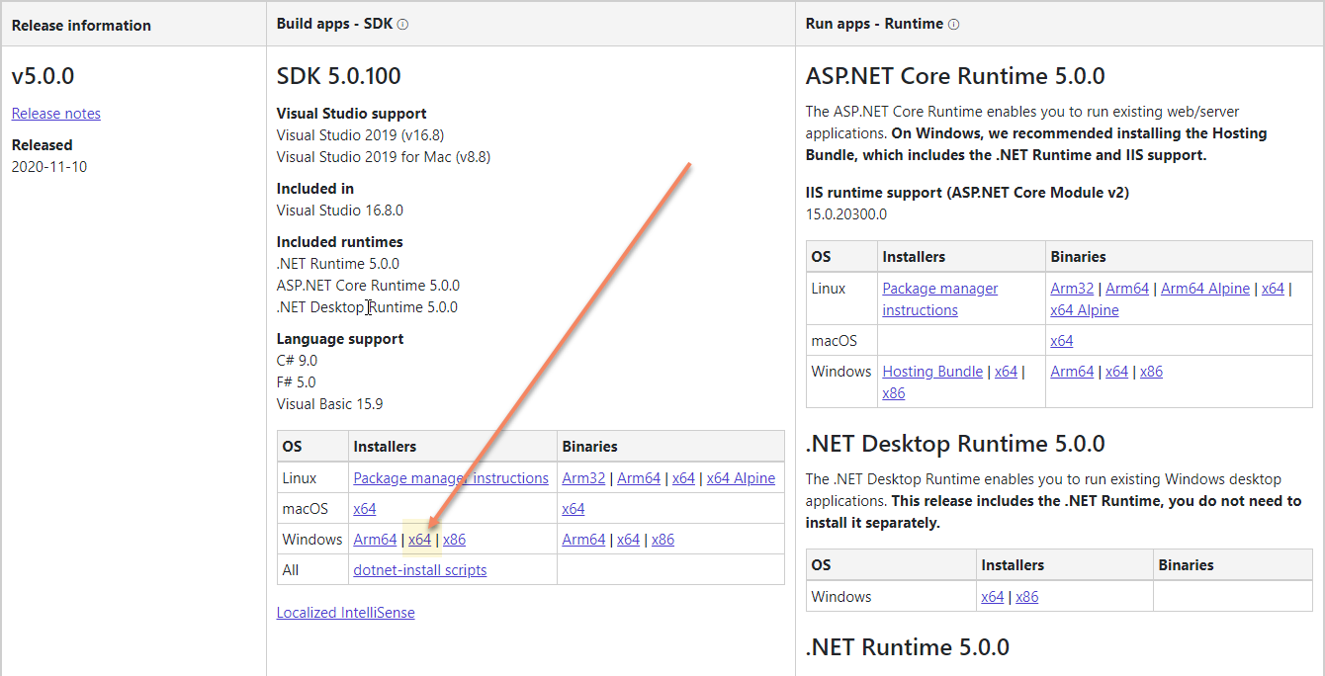Open SDK Linux Package manager instructions
Viewport: 1325px width, 676px height.
(451, 478)
